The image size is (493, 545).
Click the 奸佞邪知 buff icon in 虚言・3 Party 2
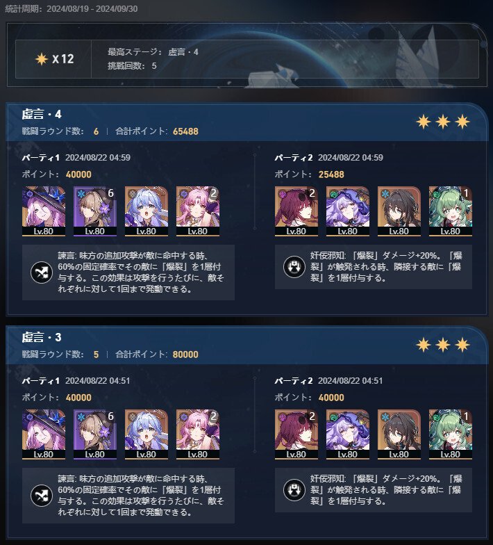[294, 490]
